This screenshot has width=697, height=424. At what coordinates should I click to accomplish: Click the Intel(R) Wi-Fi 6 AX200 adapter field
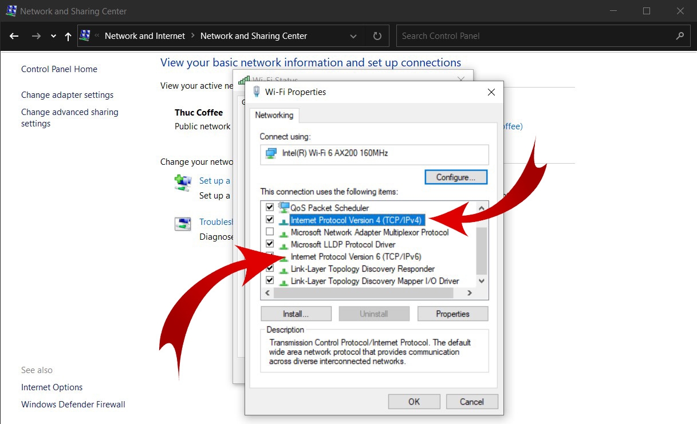[x=375, y=154]
